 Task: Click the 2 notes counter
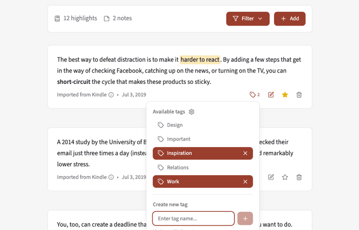click(x=117, y=18)
